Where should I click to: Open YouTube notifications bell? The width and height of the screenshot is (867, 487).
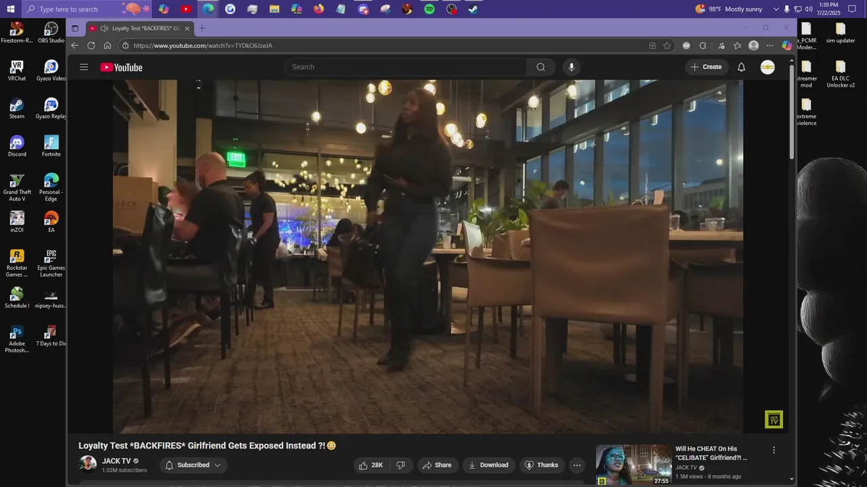click(x=741, y=67)
